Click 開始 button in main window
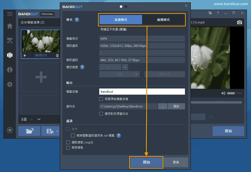Image resolution: width=251 pixels, height=172 pixels. click(228, 131)
